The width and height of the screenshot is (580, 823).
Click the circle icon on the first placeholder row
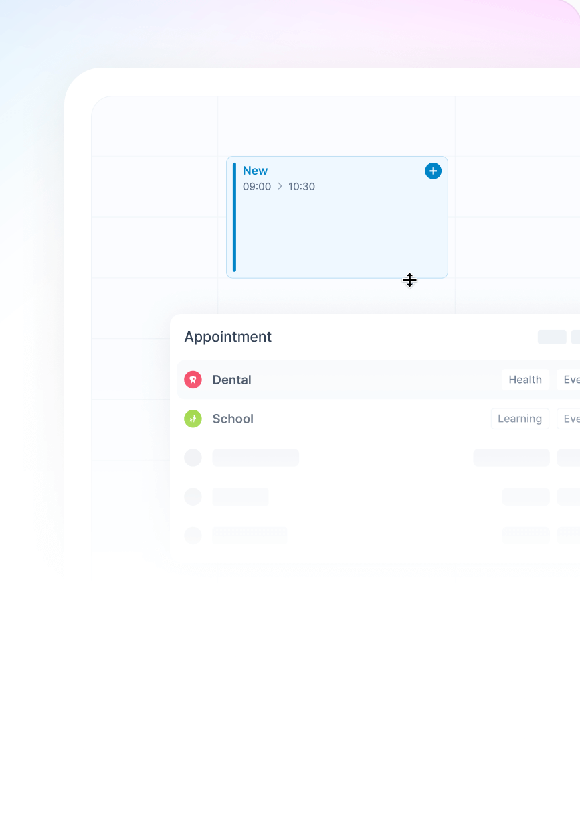pos(193,457)
